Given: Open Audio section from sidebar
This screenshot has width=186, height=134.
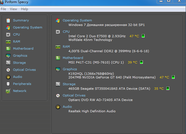Looking at the screenshot, I should (x=17, y=77).
